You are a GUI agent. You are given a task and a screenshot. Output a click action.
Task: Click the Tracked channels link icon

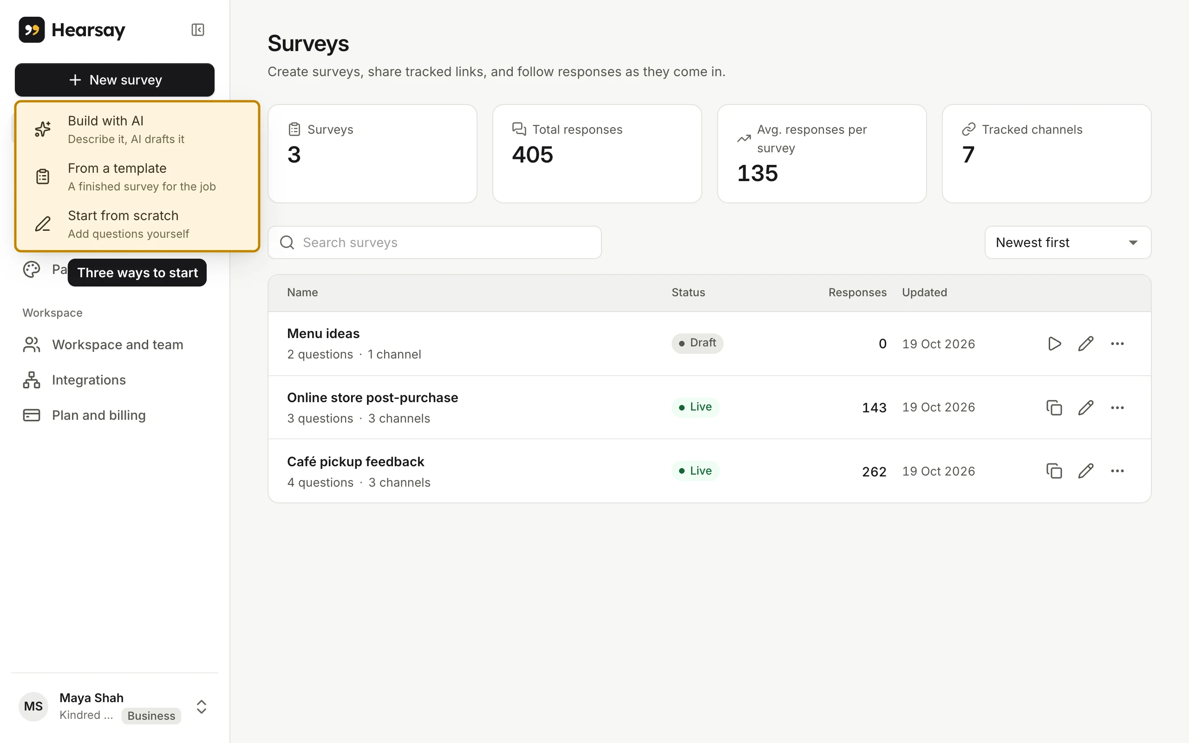click(x=968, y=129)
